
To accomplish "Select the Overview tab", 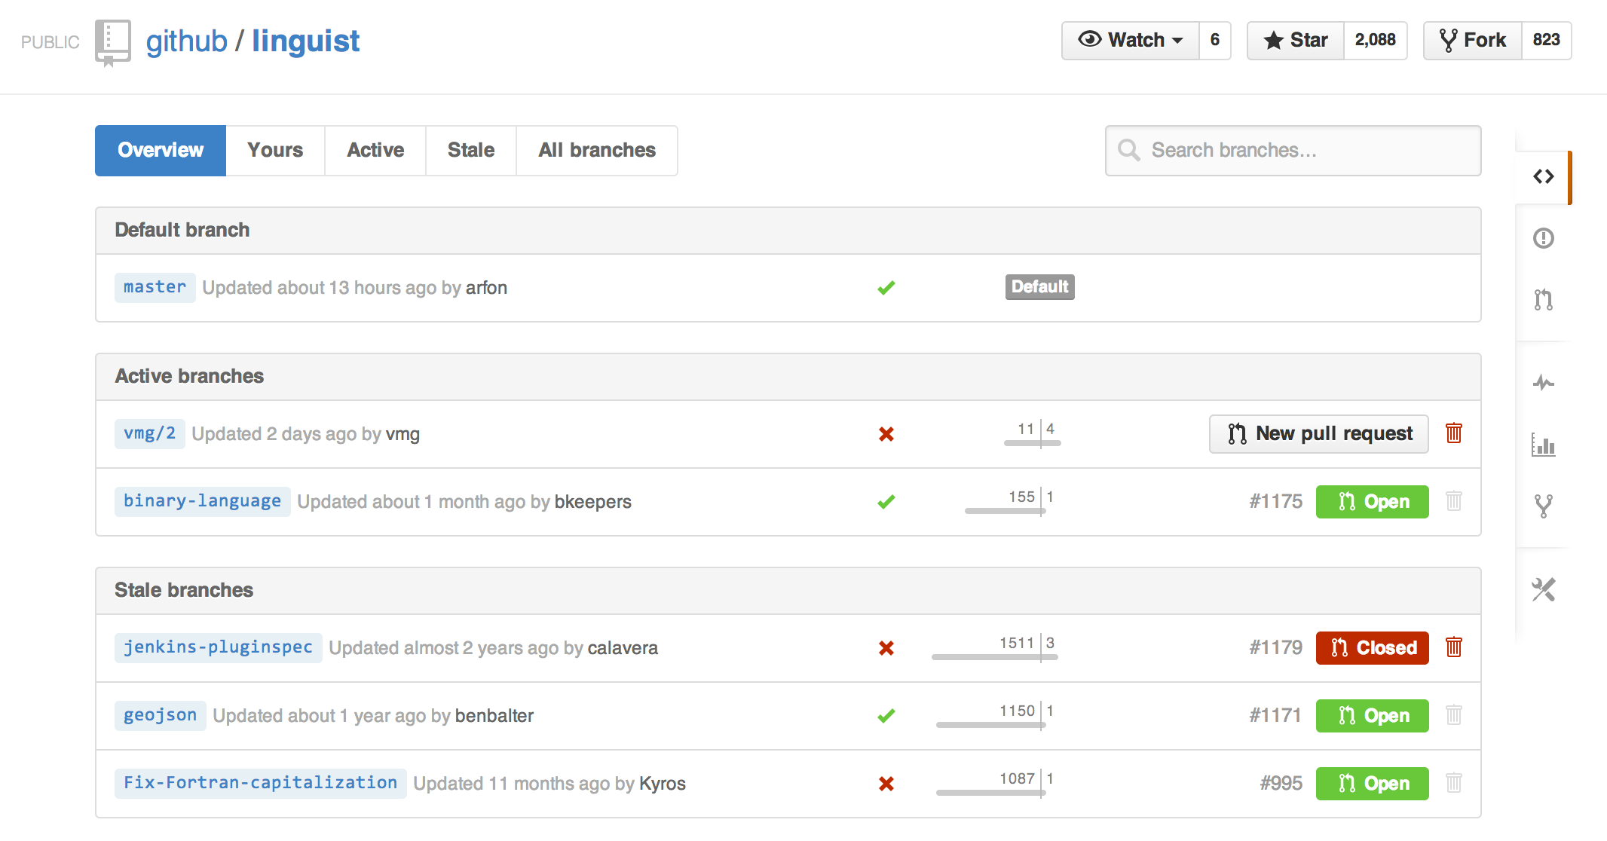I will coord(161,151).
